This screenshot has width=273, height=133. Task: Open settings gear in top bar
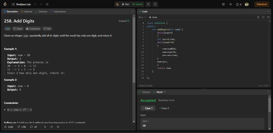coord(231,4)
